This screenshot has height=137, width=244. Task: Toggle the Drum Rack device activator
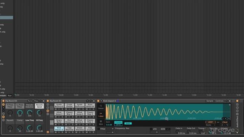point(48,101)
